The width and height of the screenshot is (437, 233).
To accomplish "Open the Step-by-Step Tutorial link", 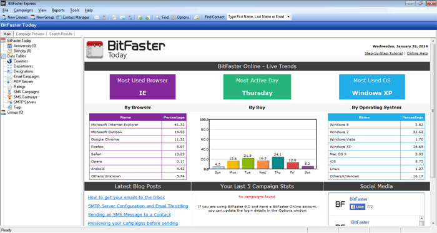I will click(383, 53).
